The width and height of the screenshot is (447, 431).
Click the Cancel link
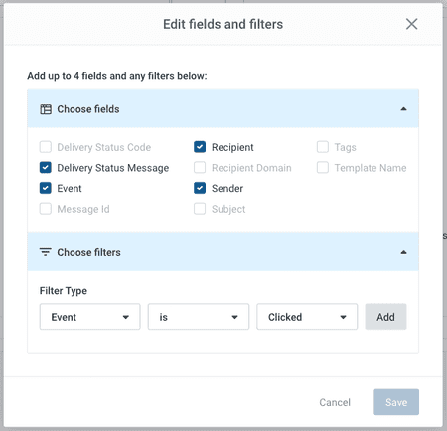pos(335,402)
